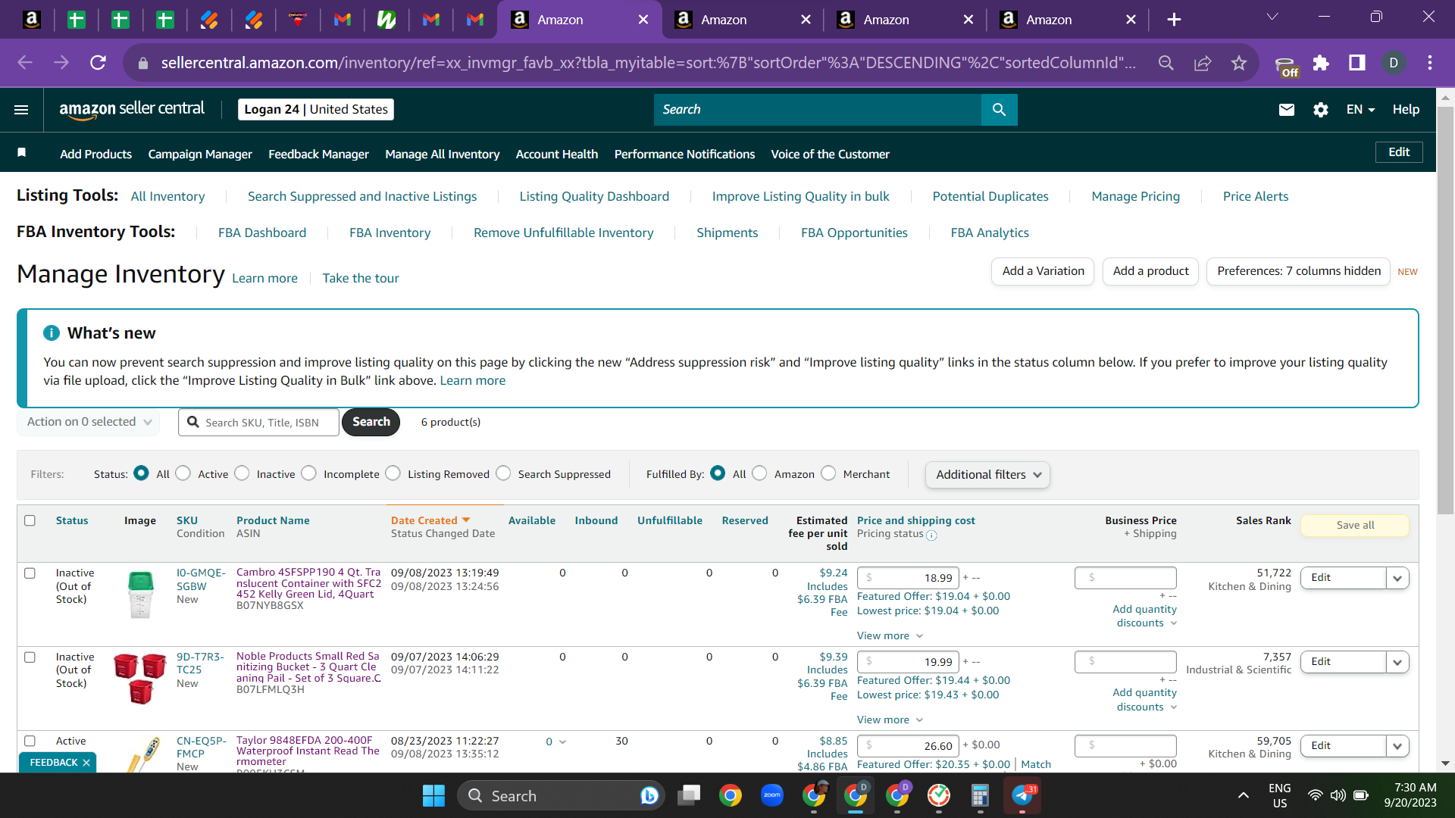Open the Calculator app in the taskbar
This screenshot has height=818, width=1455.
(980, 795)
